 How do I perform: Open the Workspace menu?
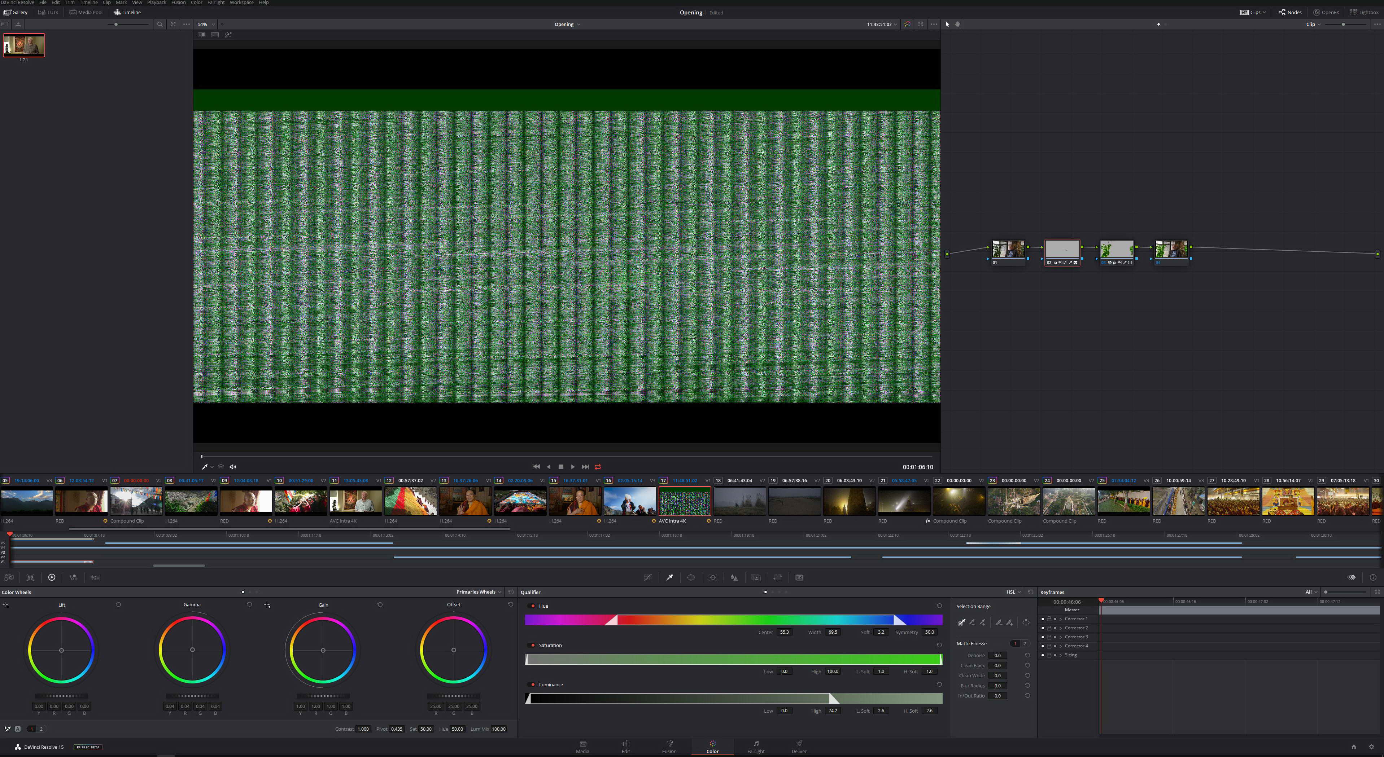[242, 3]
